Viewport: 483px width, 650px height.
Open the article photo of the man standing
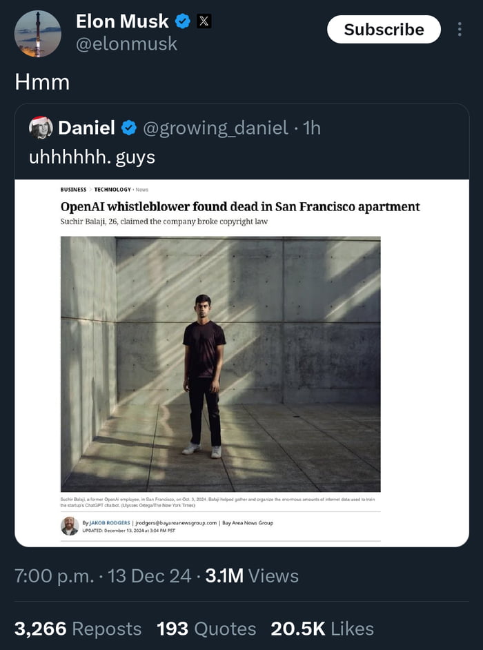[220, 364]
